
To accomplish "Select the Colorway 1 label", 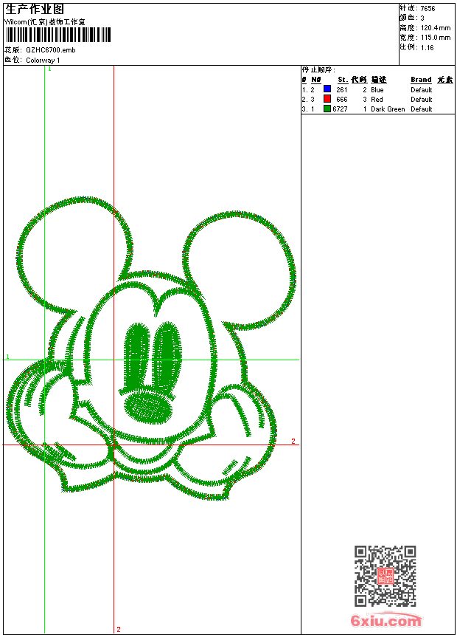I will [43, 60].
